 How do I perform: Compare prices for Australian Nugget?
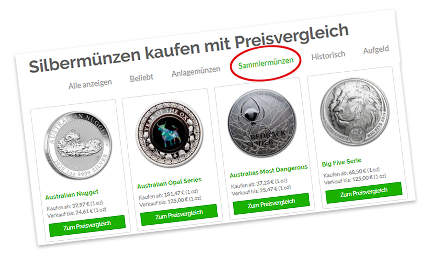click(87, 226)
